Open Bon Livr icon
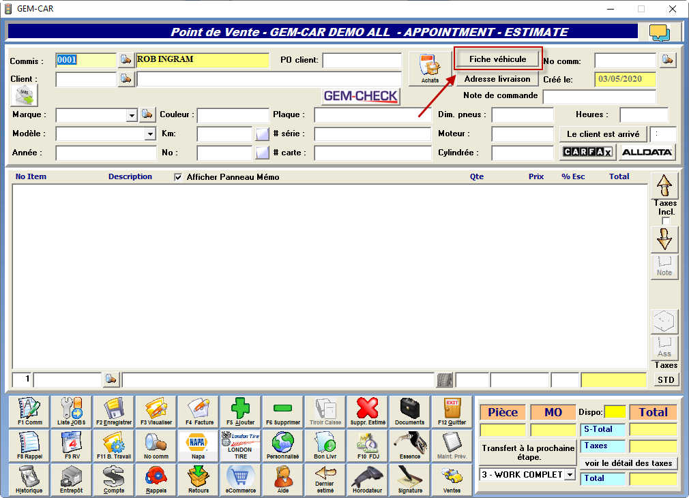The height and width of the screenshot is (498, 689). point(325,446)
